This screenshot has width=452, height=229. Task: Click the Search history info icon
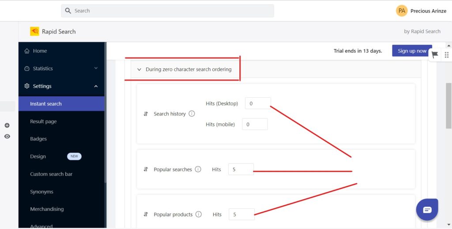(192, 114)
